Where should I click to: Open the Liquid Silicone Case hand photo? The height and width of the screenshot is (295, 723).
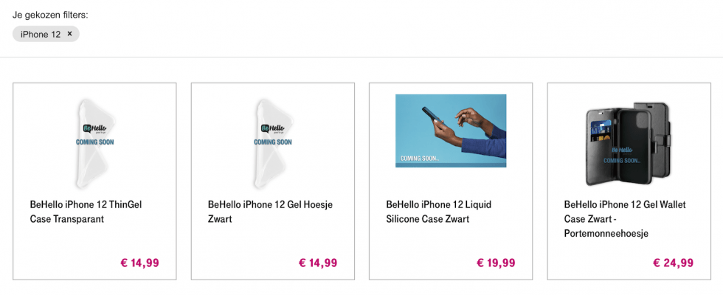pyautogui.click(x=451, y=131)
